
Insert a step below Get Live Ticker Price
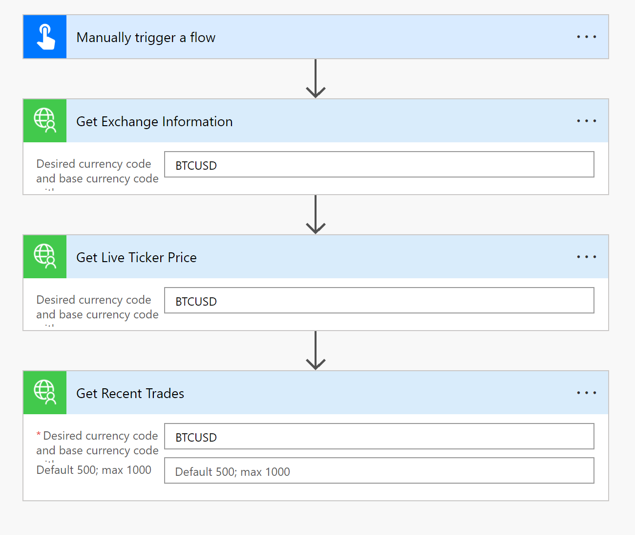pos(316,351)
